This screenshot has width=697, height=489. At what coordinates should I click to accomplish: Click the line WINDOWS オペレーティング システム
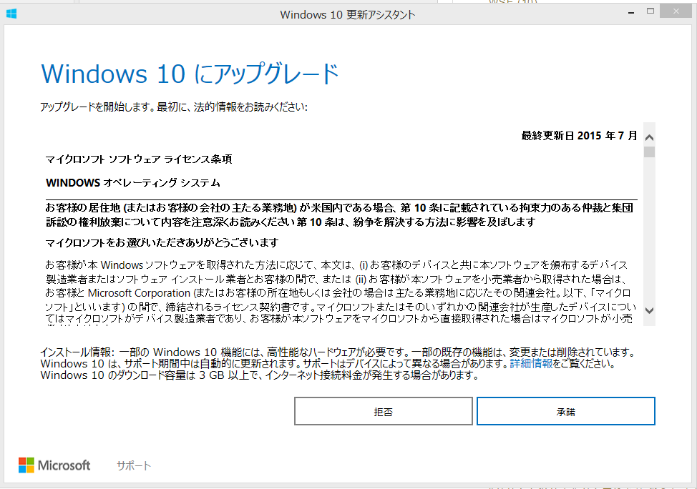(133, 182)
